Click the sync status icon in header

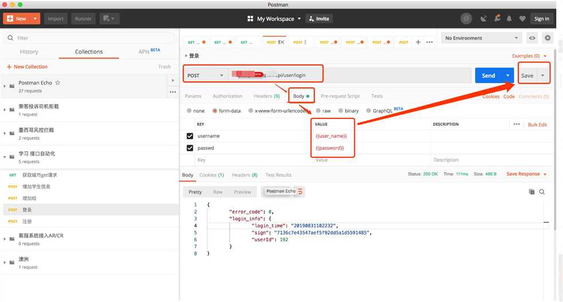tap(466, 19)
